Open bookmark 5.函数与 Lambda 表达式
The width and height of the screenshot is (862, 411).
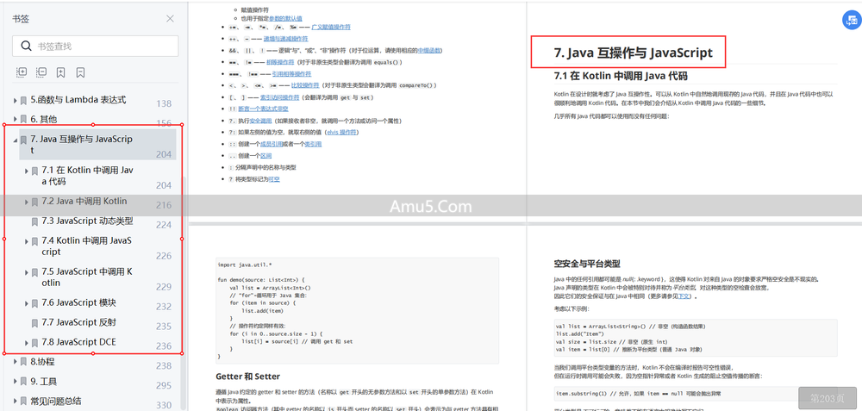pyautogui.click(x=78, y=100)
